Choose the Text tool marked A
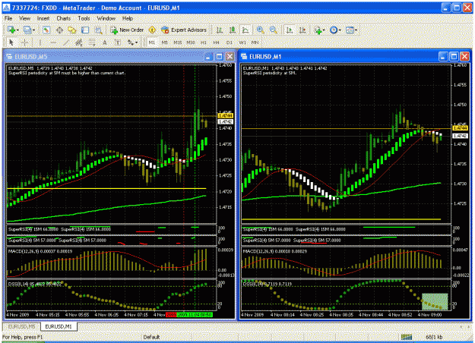Image resolution: width=475 pixels, height=343 pixels. pos(105,42)
